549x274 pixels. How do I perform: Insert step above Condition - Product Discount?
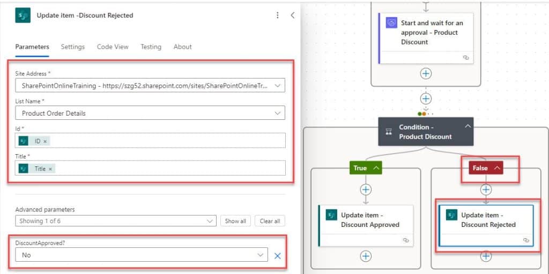426,98
